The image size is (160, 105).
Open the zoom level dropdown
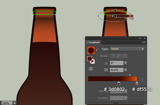click(15, 103)
